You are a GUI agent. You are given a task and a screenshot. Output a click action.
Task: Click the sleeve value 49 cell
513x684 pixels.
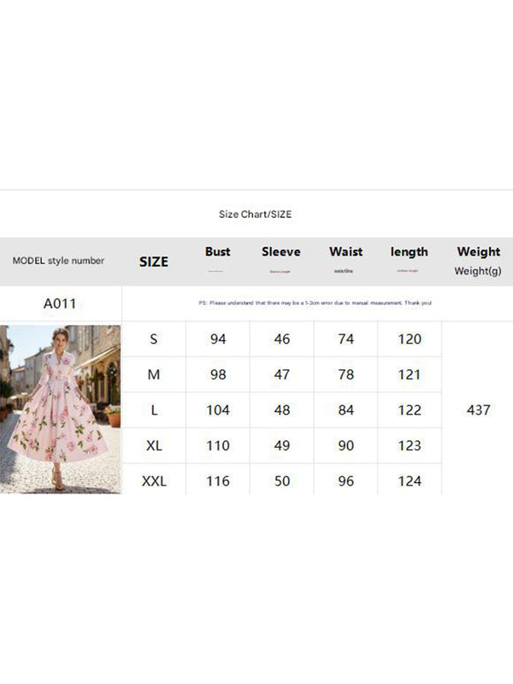tap(281, 445)
